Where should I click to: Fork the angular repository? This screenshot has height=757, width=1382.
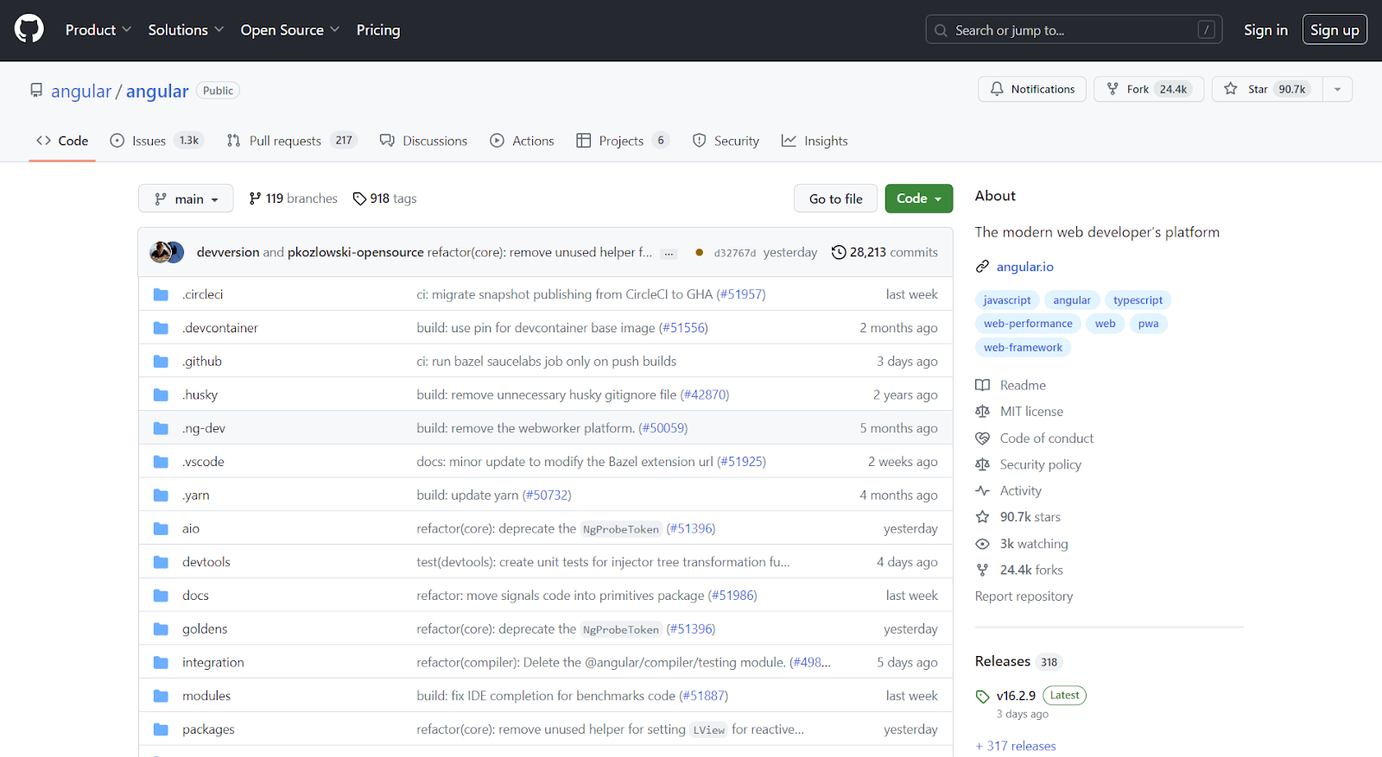point(1149,89)
